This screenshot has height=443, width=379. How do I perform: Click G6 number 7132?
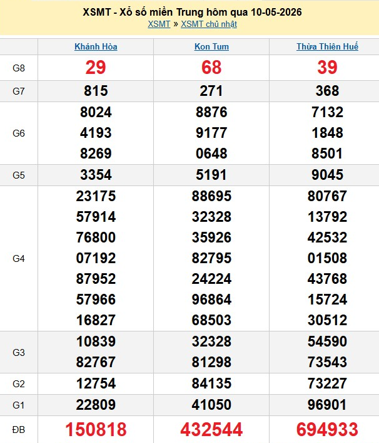[327, 112]
